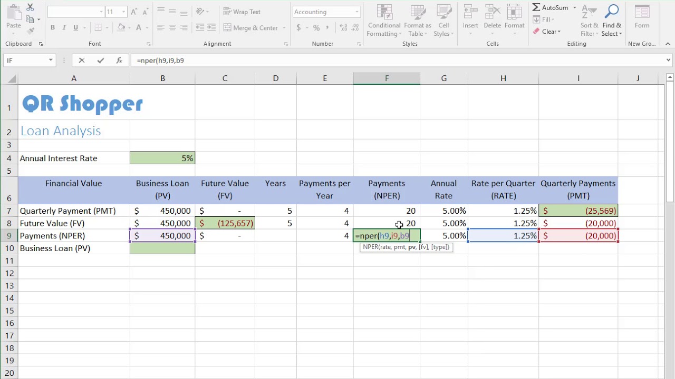Screen dimensions: 675x379
Task: Open the Accounting number format dropdown
Action: pyautogui.click(x=357, y=12)
